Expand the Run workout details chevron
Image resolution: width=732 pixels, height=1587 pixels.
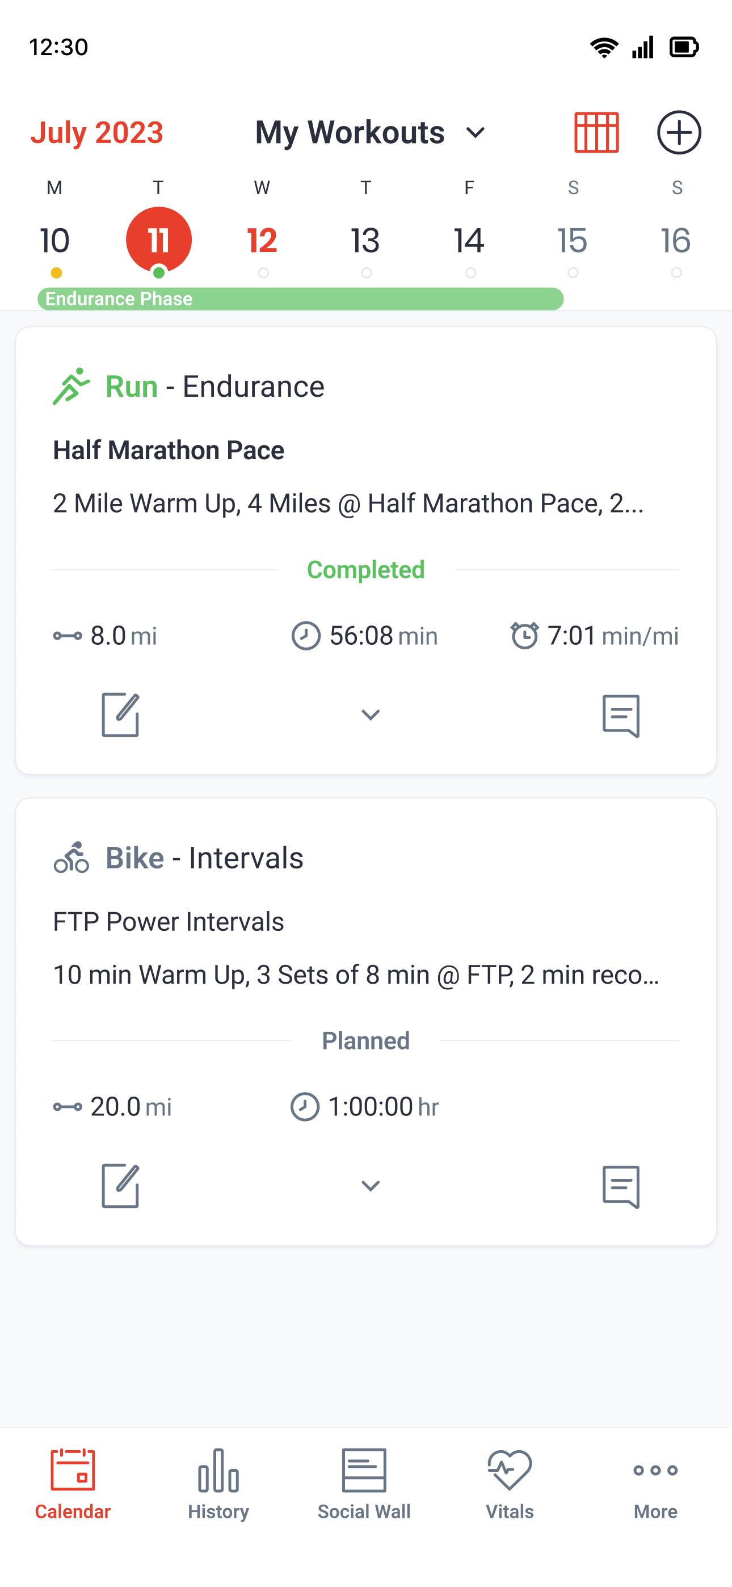(x=371, y=715)
